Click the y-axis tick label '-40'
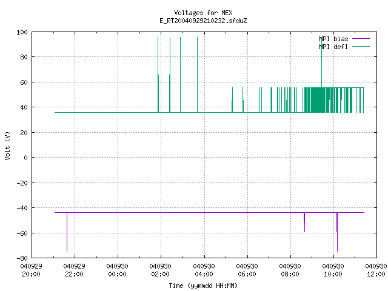The image size is (388, 291). 22,208
